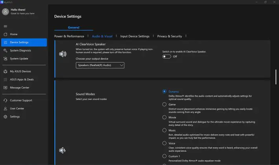The width and height of the screenshot is (279, 165).
Task: Click 'Select your own sound modes' text
Action: [x=91, y=99]
